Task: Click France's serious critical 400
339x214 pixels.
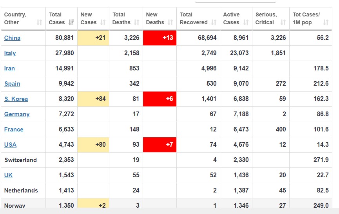Action: [281, 129]
